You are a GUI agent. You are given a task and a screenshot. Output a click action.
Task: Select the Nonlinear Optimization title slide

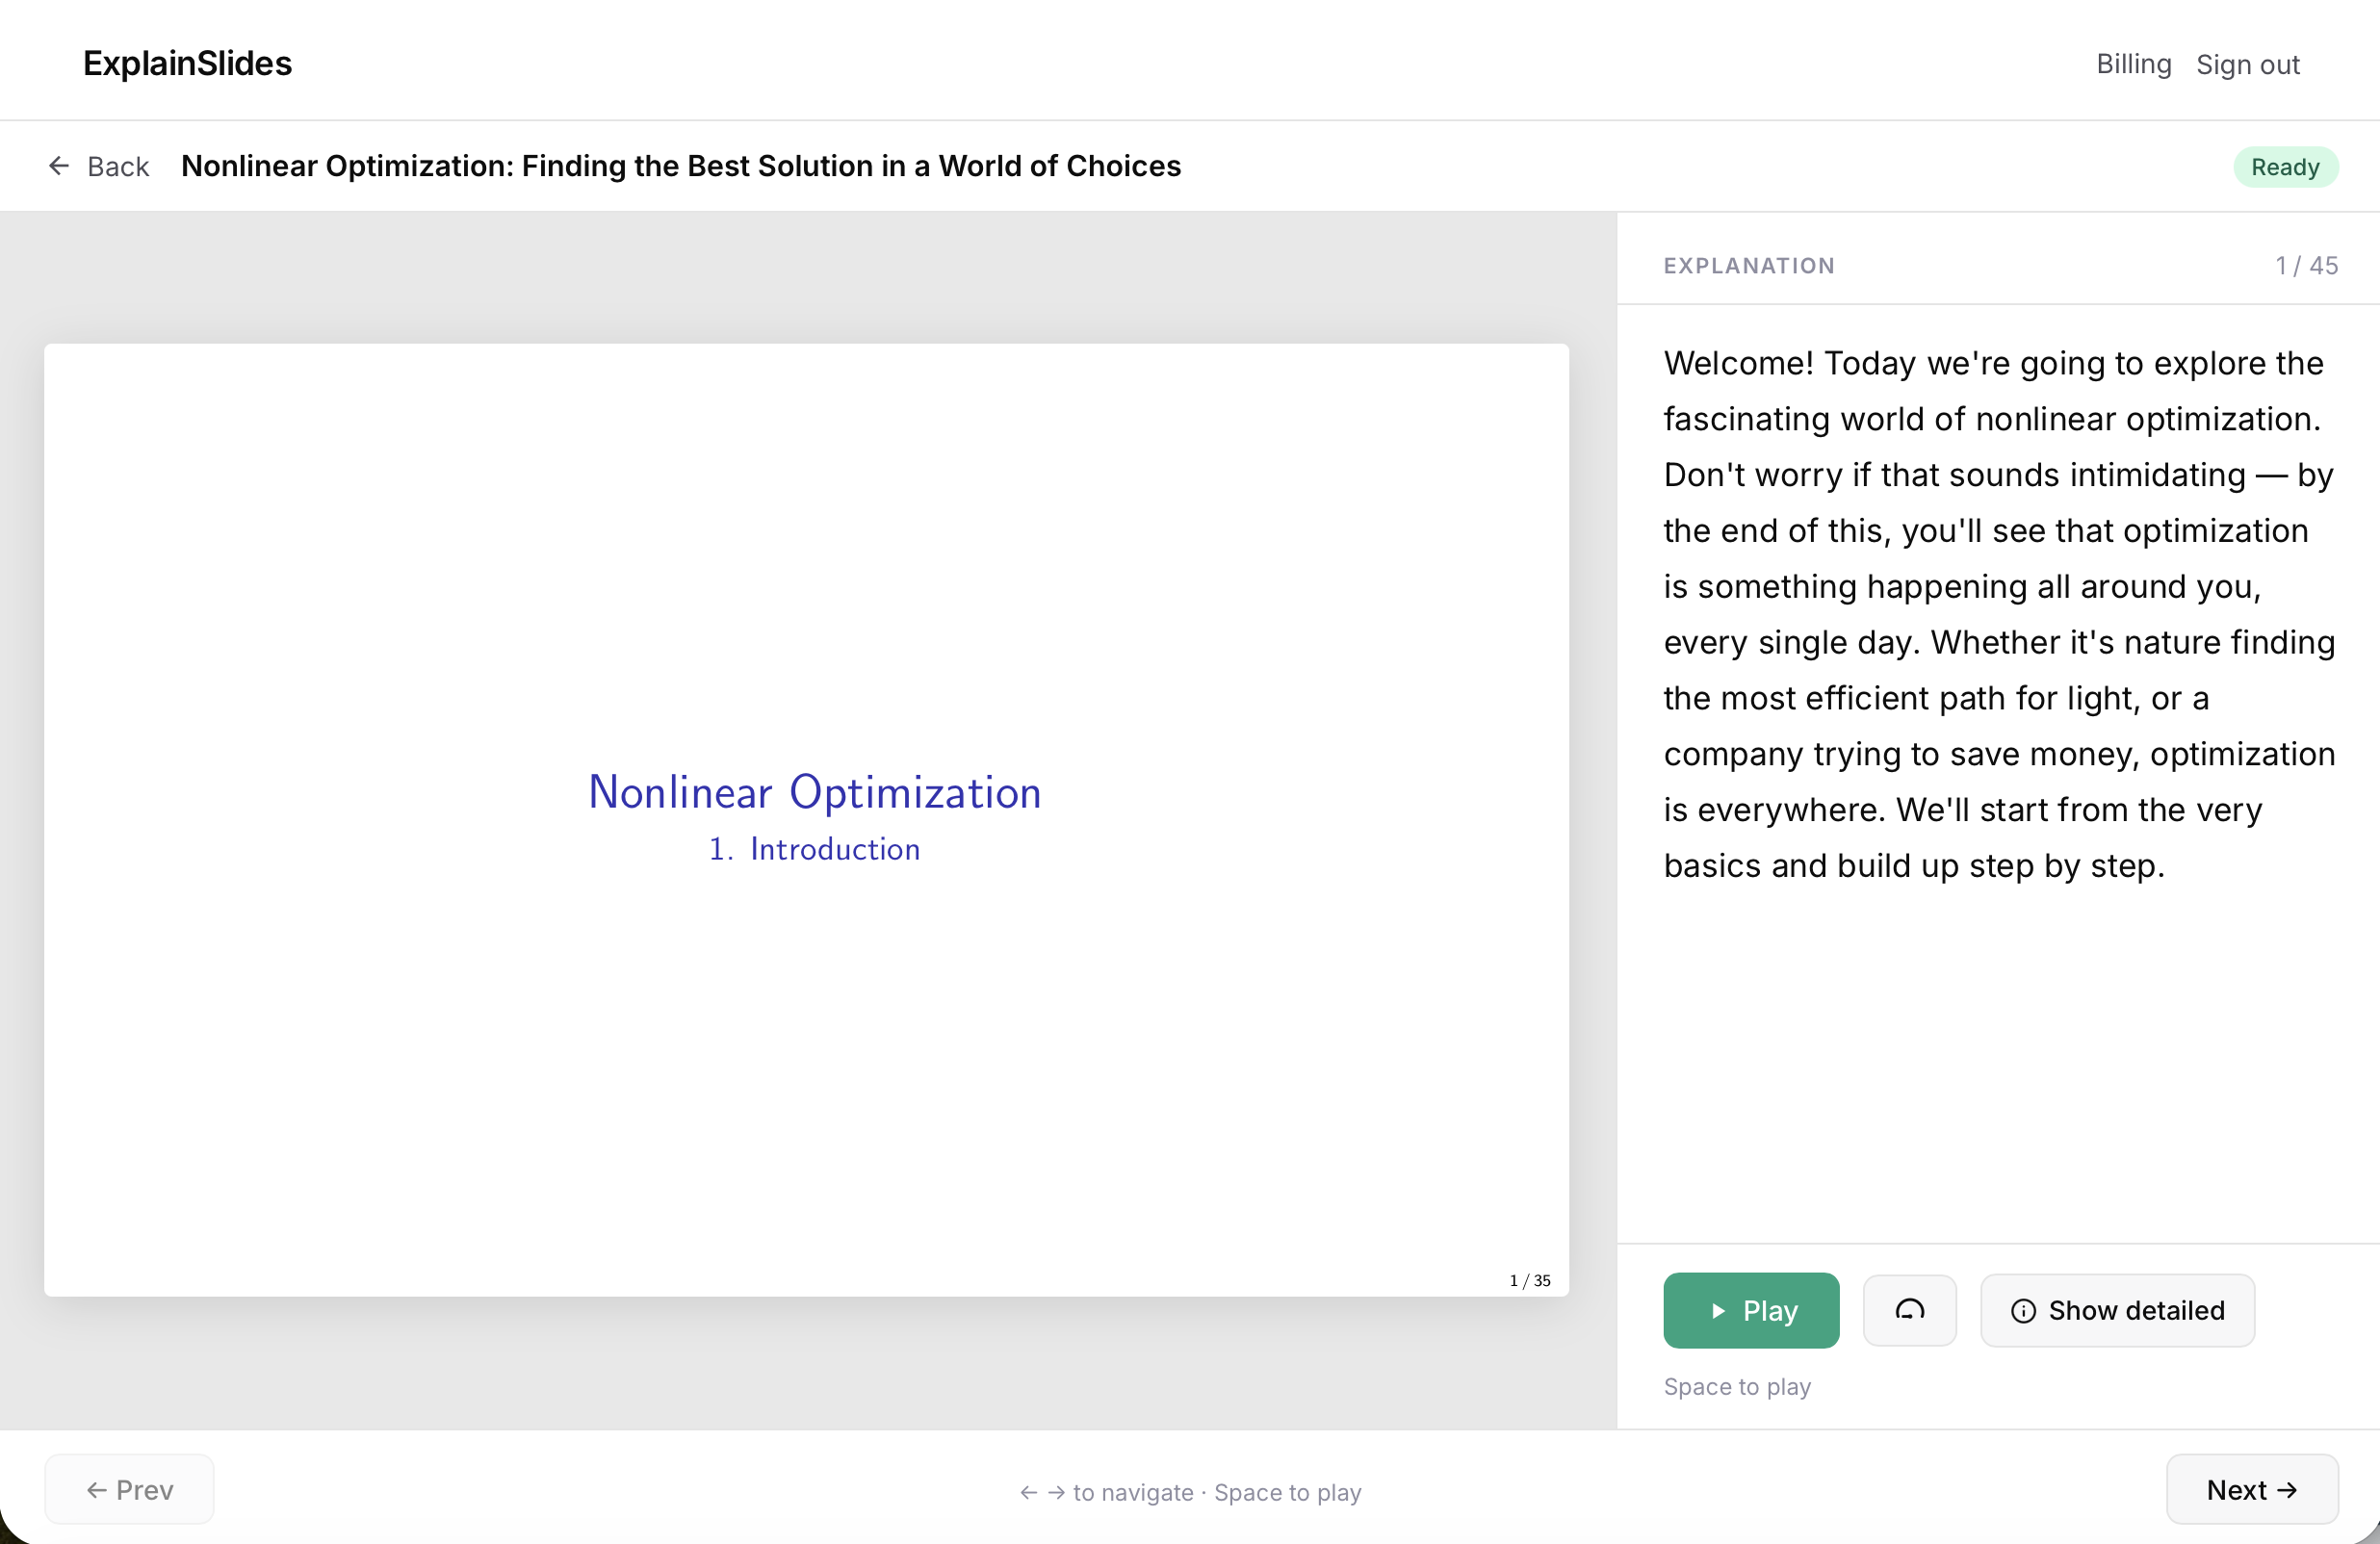(x=814, y=791)
